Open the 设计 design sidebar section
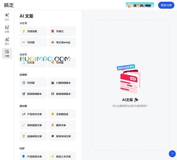Viewport: 177px width, 160px height. tap(7, 17)
